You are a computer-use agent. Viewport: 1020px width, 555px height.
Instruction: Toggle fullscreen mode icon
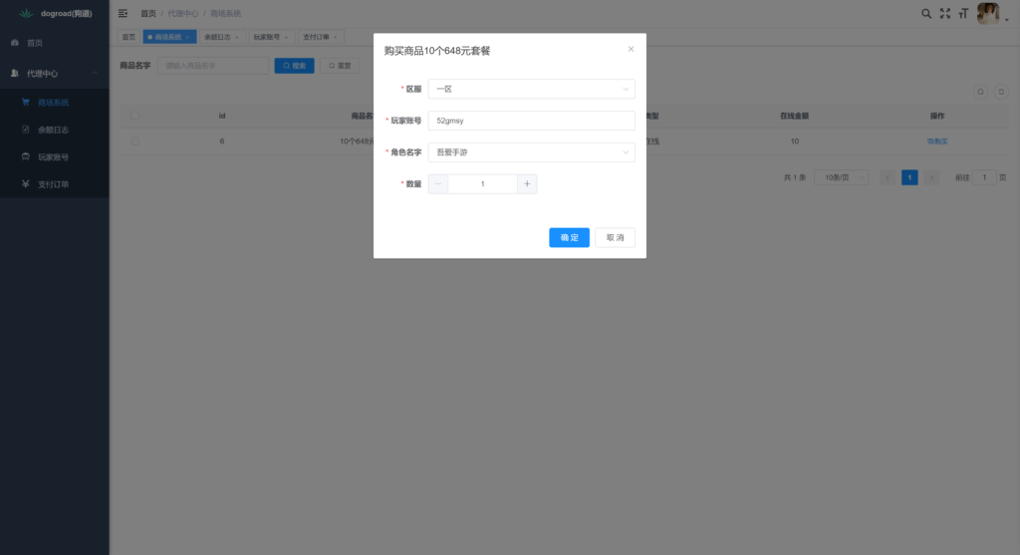(944, 13)
